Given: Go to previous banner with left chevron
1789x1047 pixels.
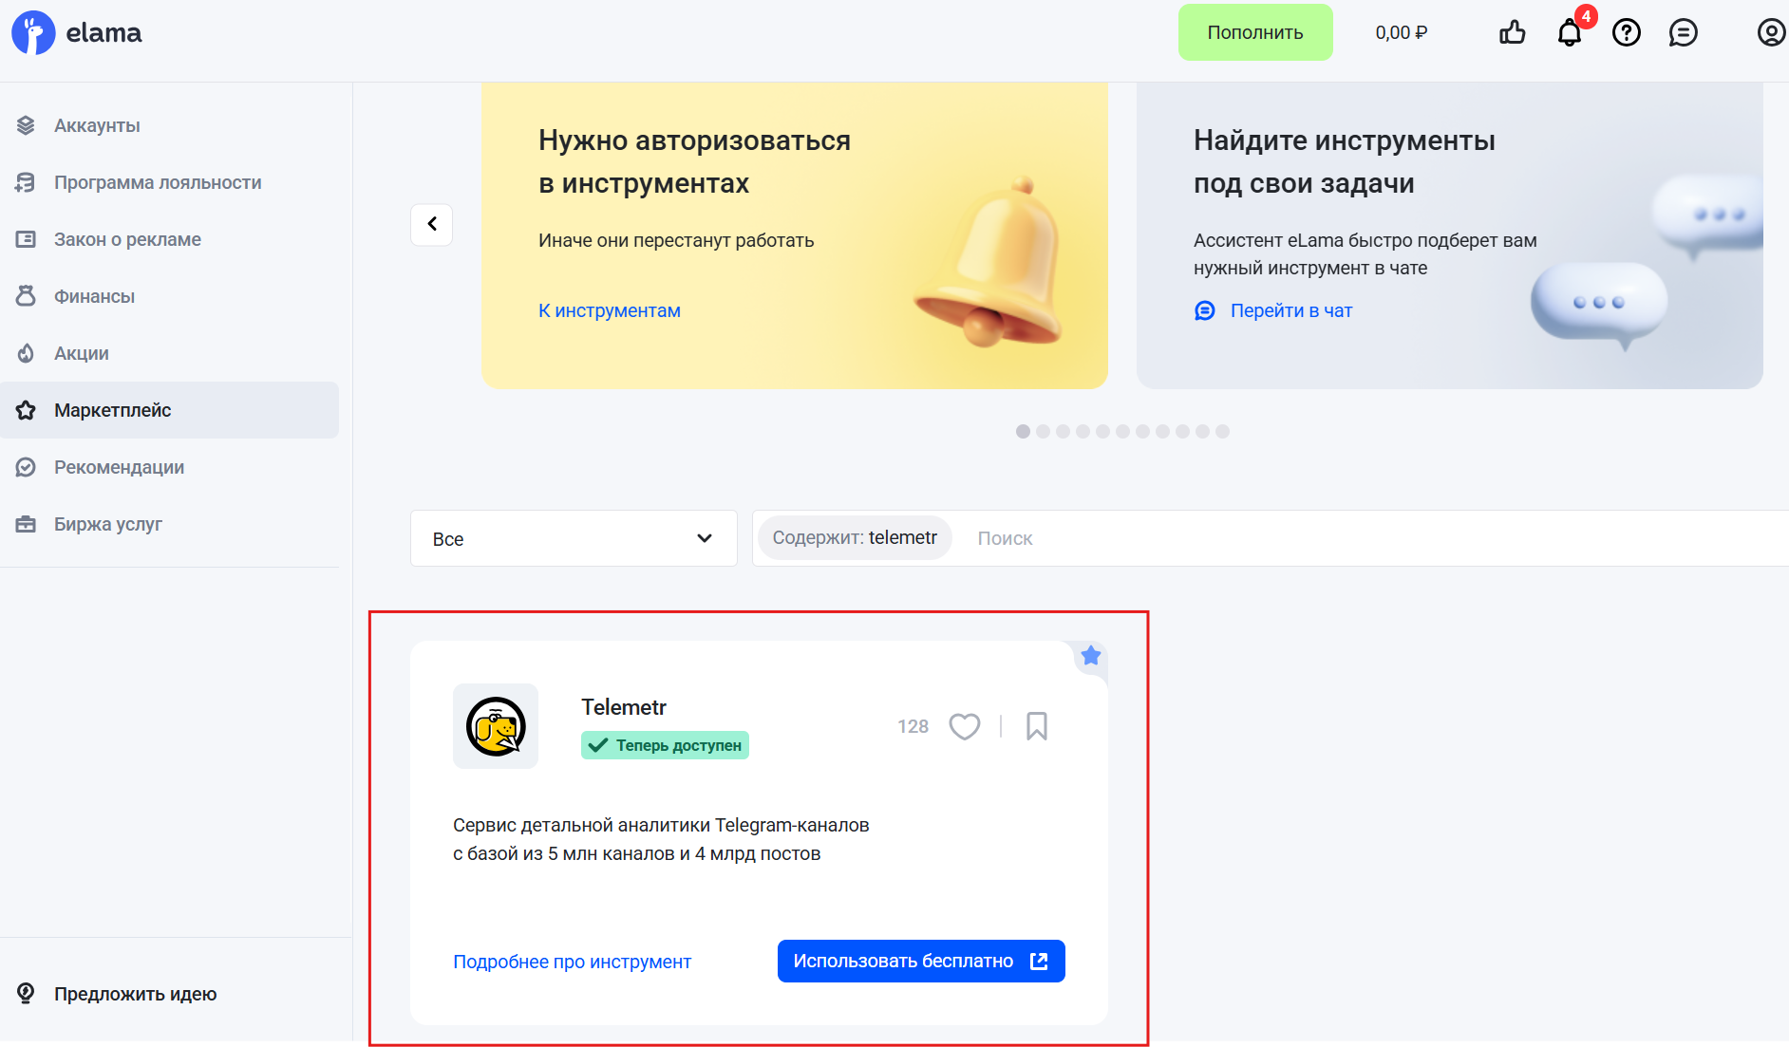Looking at the screenshot, I should (432, 224).
